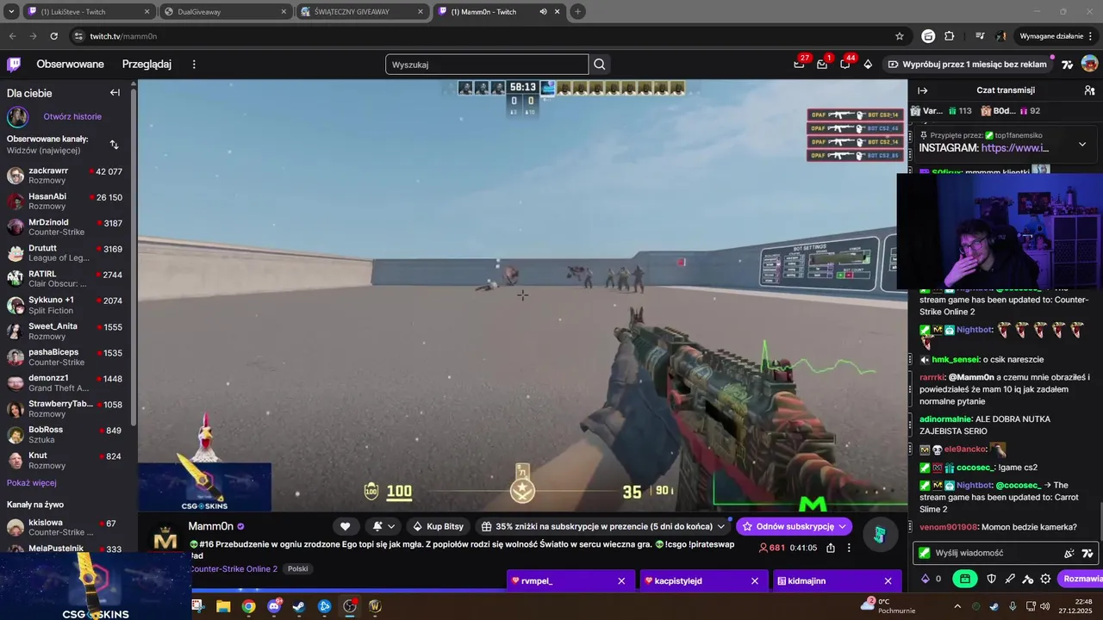Open the Otwórz historie link
Screen dimensions: 1103x620
[x=72, y=116]
